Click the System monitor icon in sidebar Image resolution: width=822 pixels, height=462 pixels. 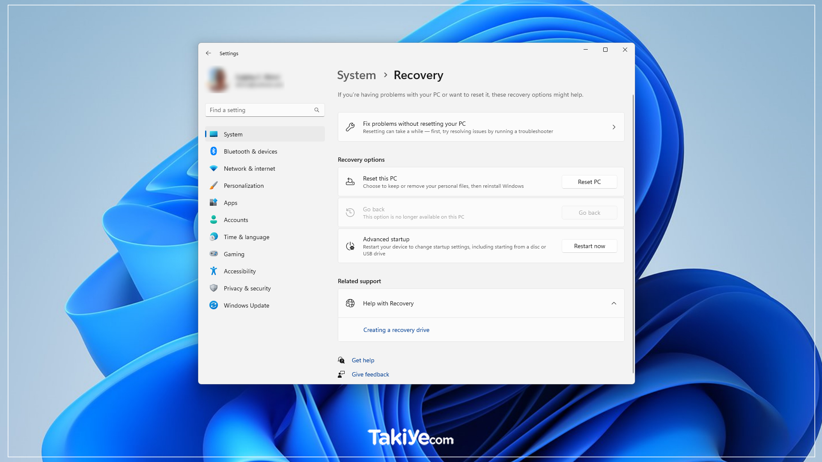click(x=214, y=134)
